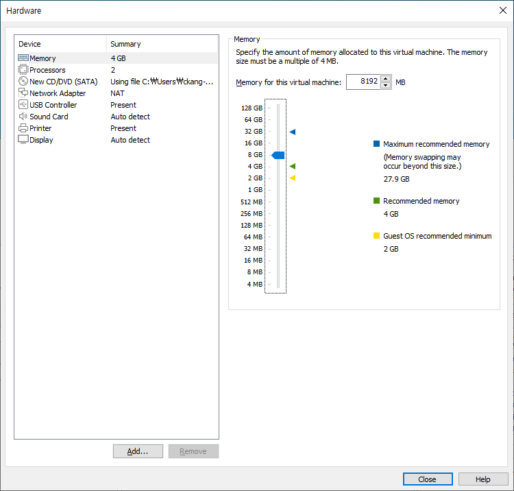Click the NAT summary for Network Adapter

pos(117,93)
